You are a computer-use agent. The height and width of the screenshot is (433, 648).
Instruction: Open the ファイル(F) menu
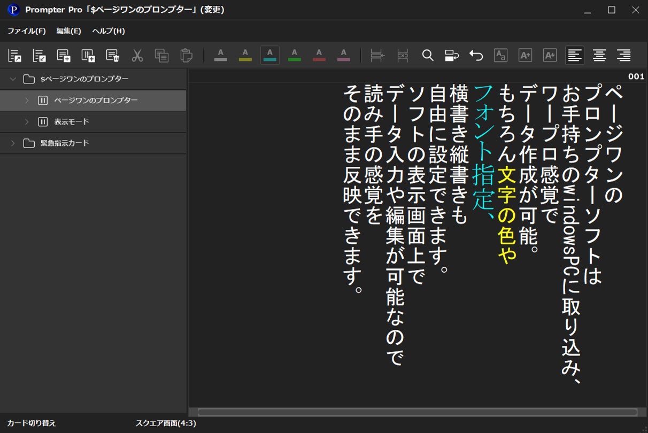(26, 31)
